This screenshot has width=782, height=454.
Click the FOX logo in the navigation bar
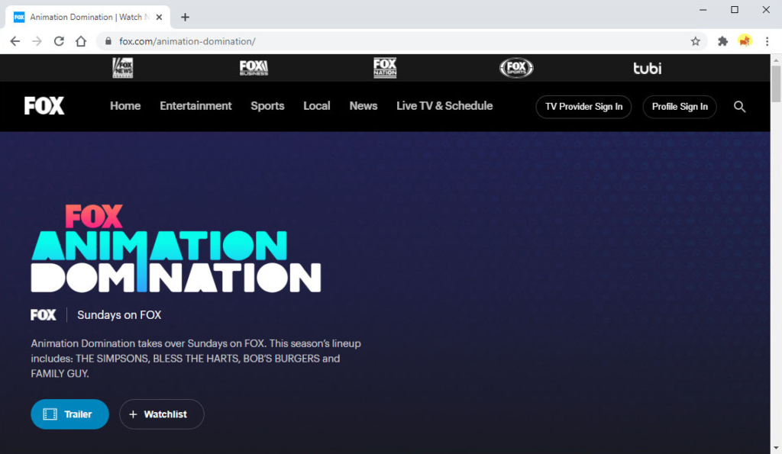[44, 105]
